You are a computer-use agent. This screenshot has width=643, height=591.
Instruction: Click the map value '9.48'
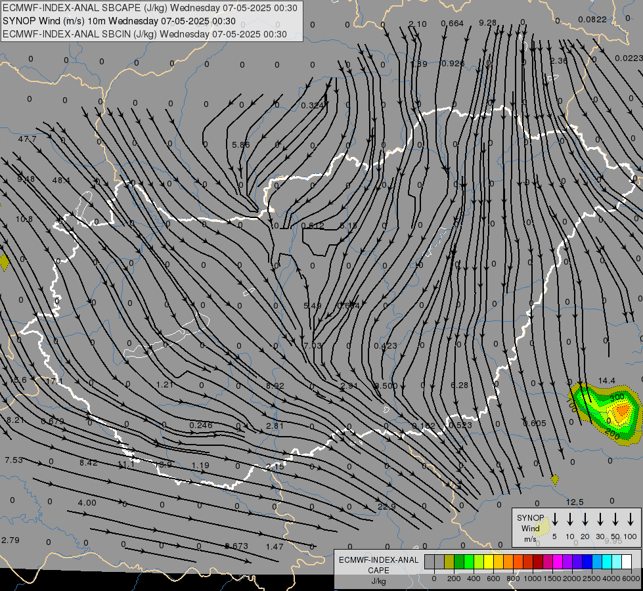click(x=26, y=179)
